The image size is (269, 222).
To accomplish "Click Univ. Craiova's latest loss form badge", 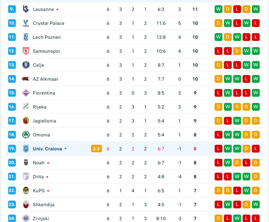I will point(256,149).
